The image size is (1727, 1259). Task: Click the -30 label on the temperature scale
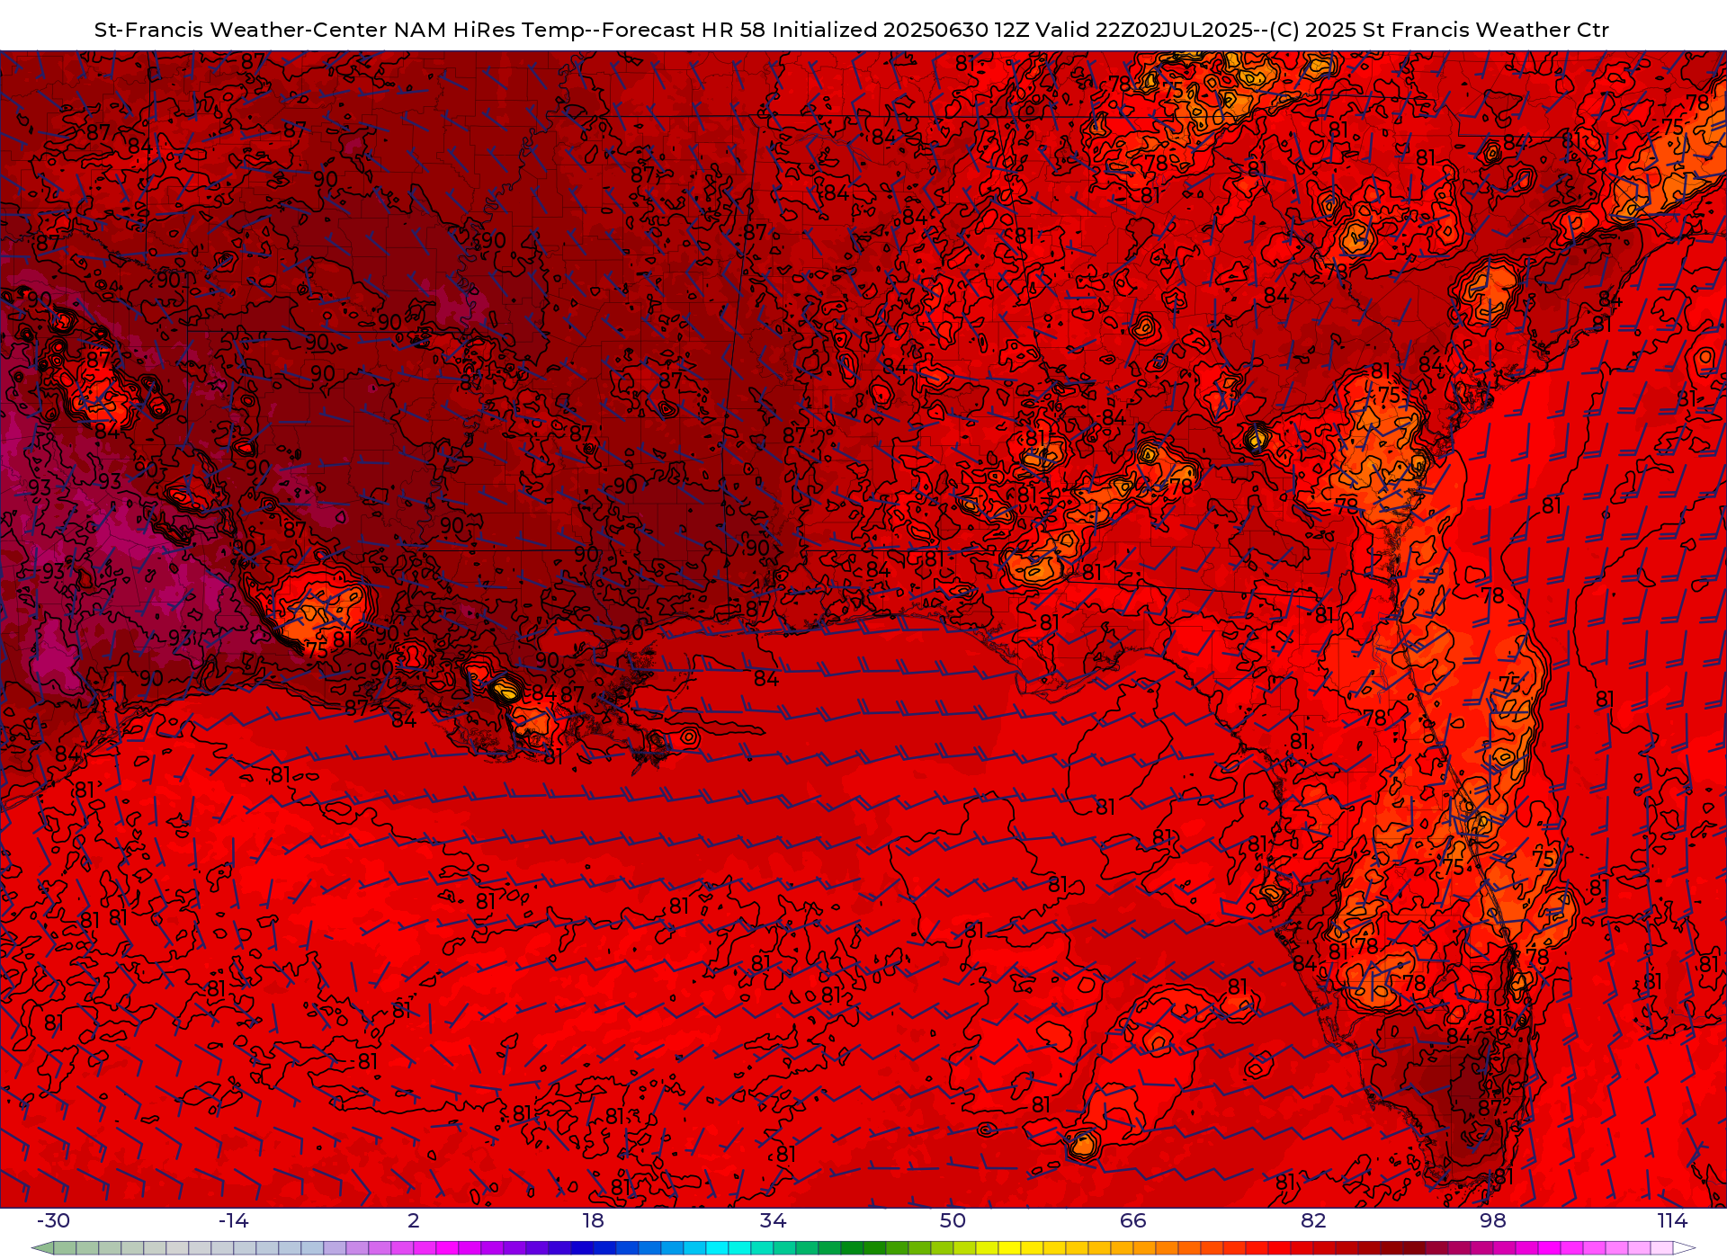(53, 1220)
